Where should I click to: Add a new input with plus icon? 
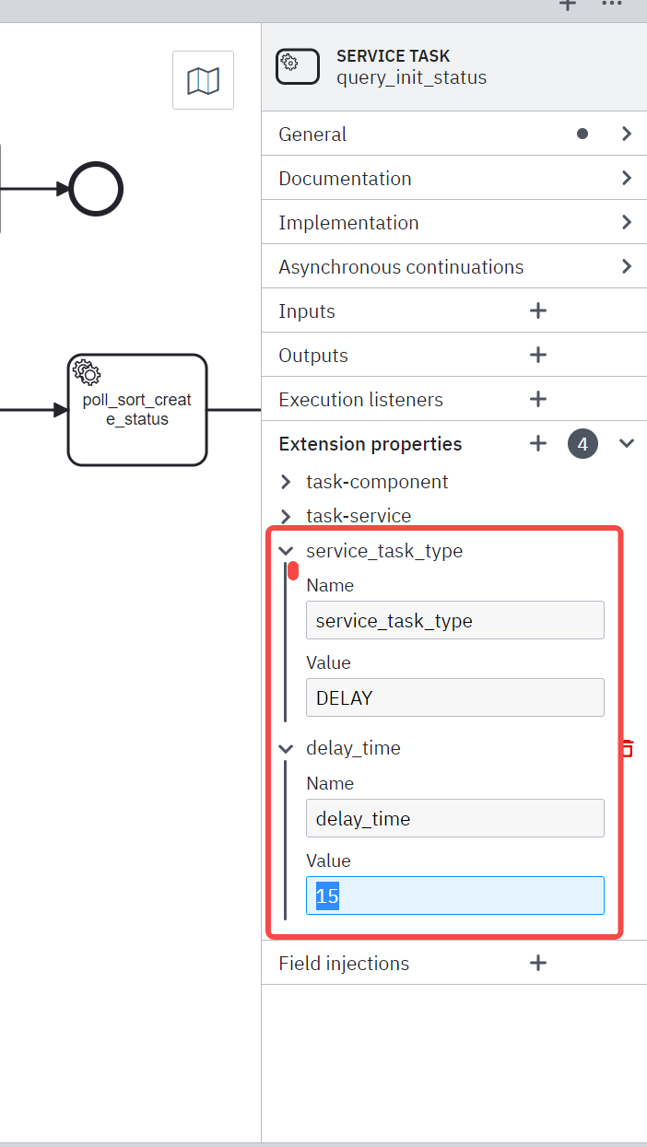point(538,311)
